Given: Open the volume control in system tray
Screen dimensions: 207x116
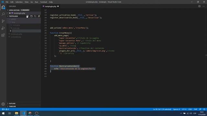Looking at the screenshot, I should point(191,113).
